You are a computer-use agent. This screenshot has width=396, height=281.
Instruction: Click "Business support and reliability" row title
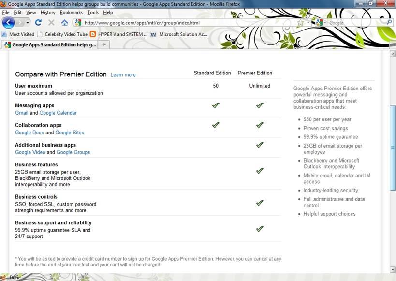tap(53, 222)
